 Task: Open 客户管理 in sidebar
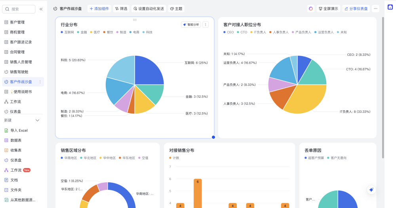point(23,22)
